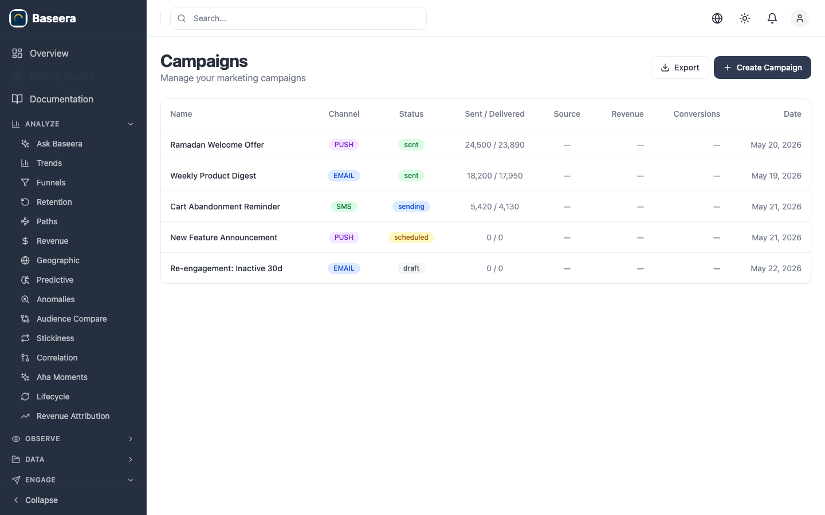The height and width of the screenshot is (515, 825).
Task: Click the Anomalies icon
Action: click(25, 299)
